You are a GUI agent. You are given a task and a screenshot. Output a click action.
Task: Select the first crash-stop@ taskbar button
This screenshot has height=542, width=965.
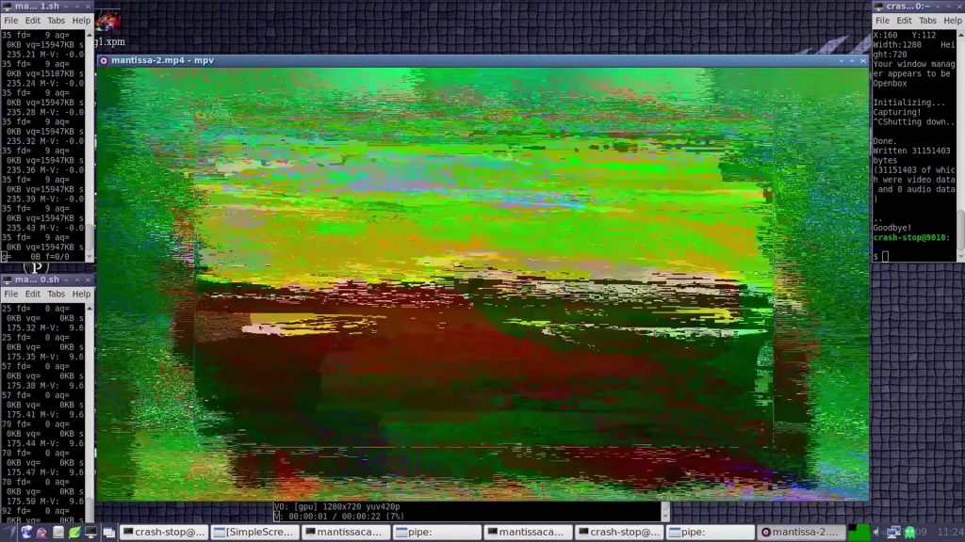click(164, 533)
